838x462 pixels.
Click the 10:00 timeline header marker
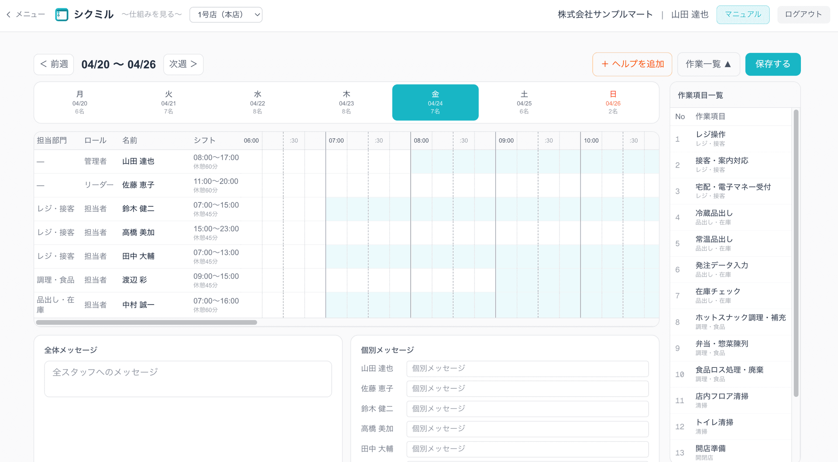(x=591, y=140)
